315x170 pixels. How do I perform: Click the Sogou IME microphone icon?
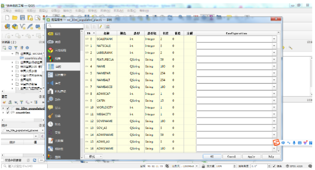tap(294, 143)
